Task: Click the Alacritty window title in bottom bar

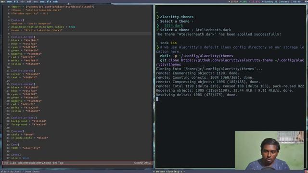Action: (169, 172)
